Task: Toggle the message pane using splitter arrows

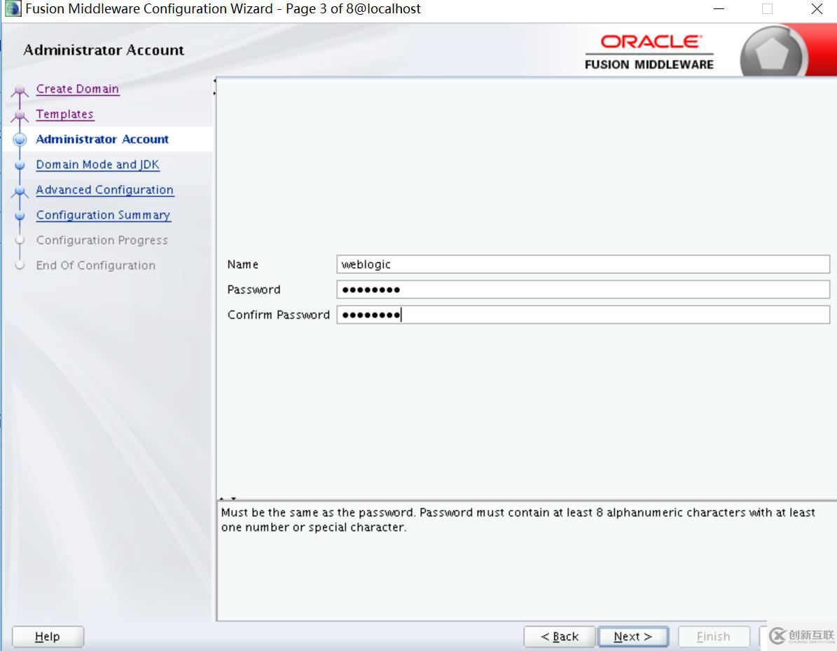Action: click(228, 498)
